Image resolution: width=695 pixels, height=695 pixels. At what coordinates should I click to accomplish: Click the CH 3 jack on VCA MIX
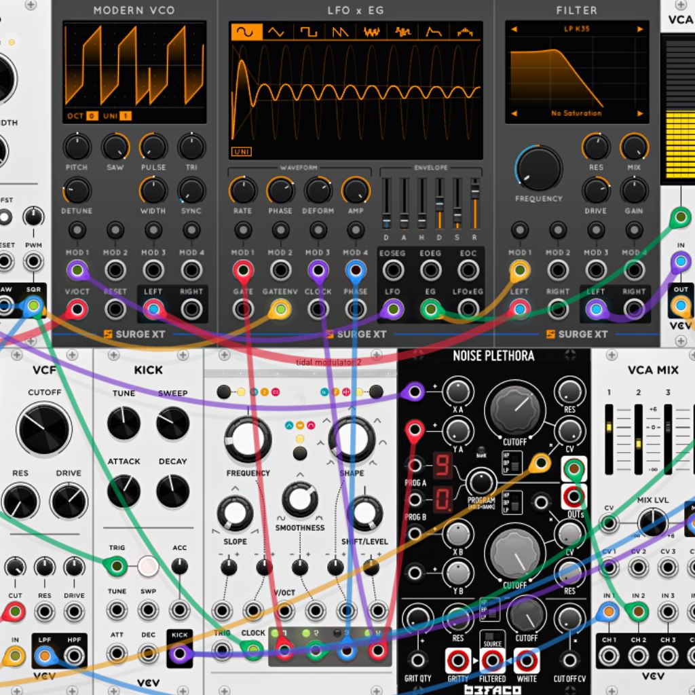(668, 656)
